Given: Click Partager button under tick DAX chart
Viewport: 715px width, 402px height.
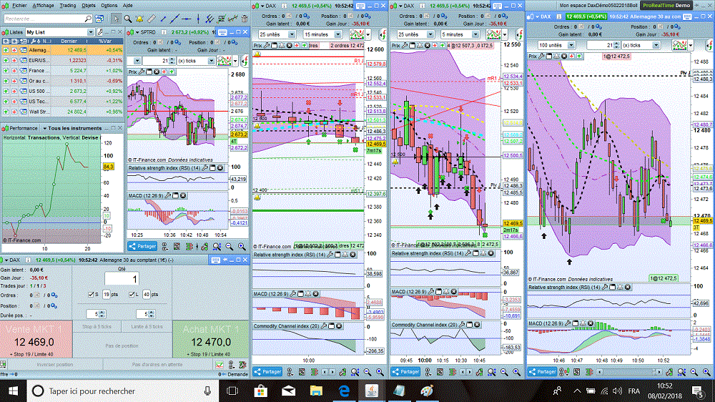Looking at the screenshot, I should coord(542,372).
